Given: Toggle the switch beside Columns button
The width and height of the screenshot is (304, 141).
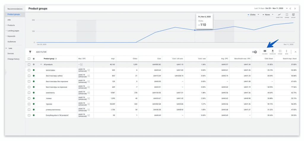Looking at the screenshot, I should click(x=254, y=52).
